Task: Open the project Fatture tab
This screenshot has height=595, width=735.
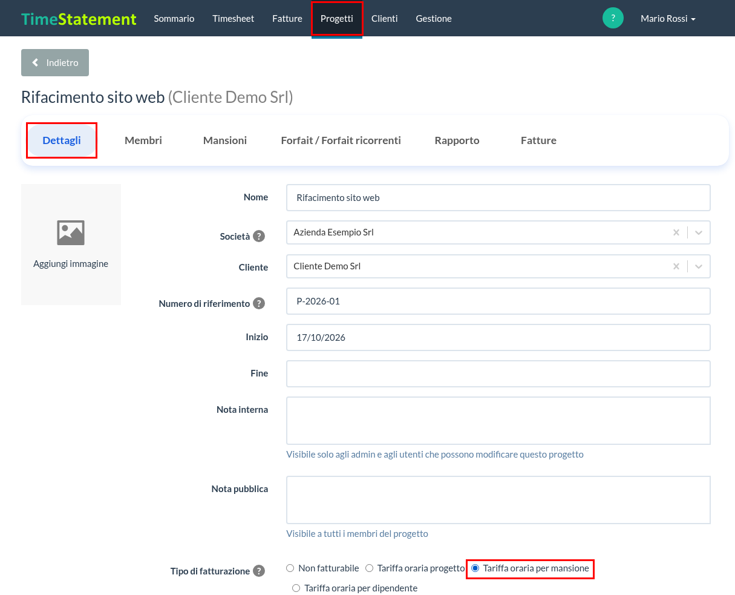Action: [538, 140]
